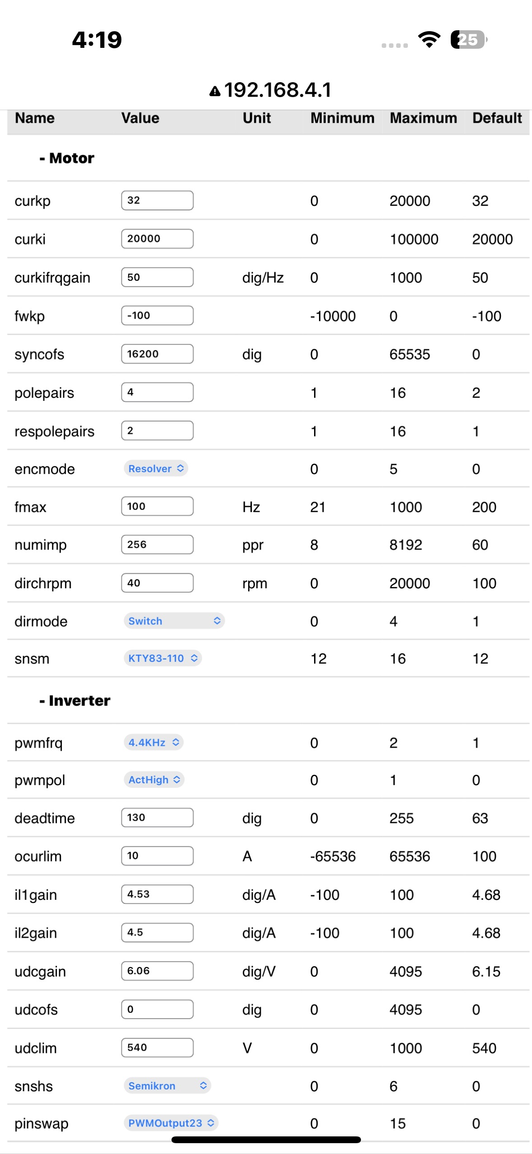
Task: Tap the home indicator bar
Action: click(x=266, y=1140)
